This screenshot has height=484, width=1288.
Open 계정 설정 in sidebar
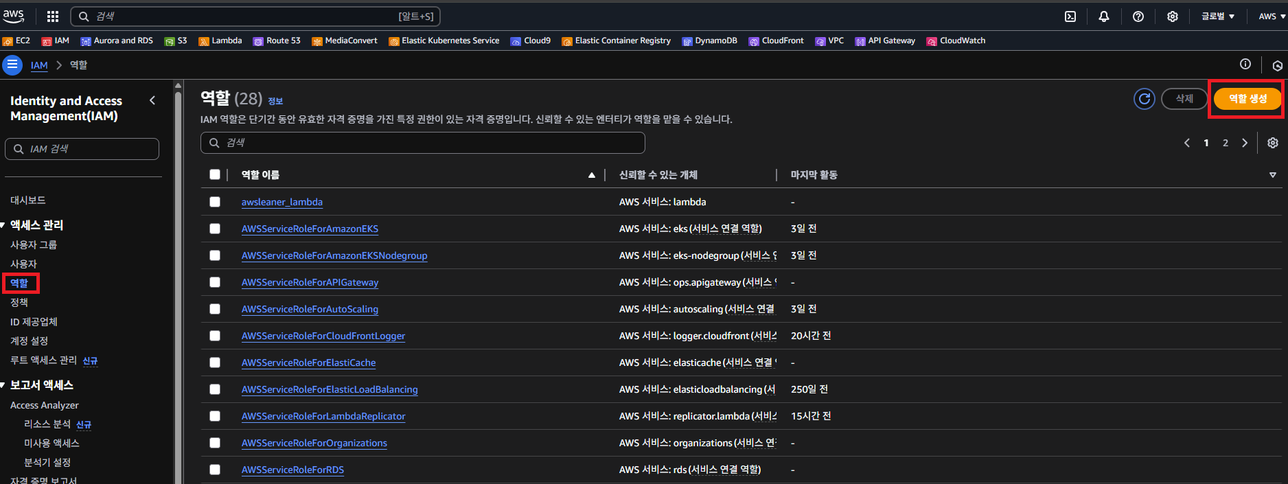click(30, 341)
